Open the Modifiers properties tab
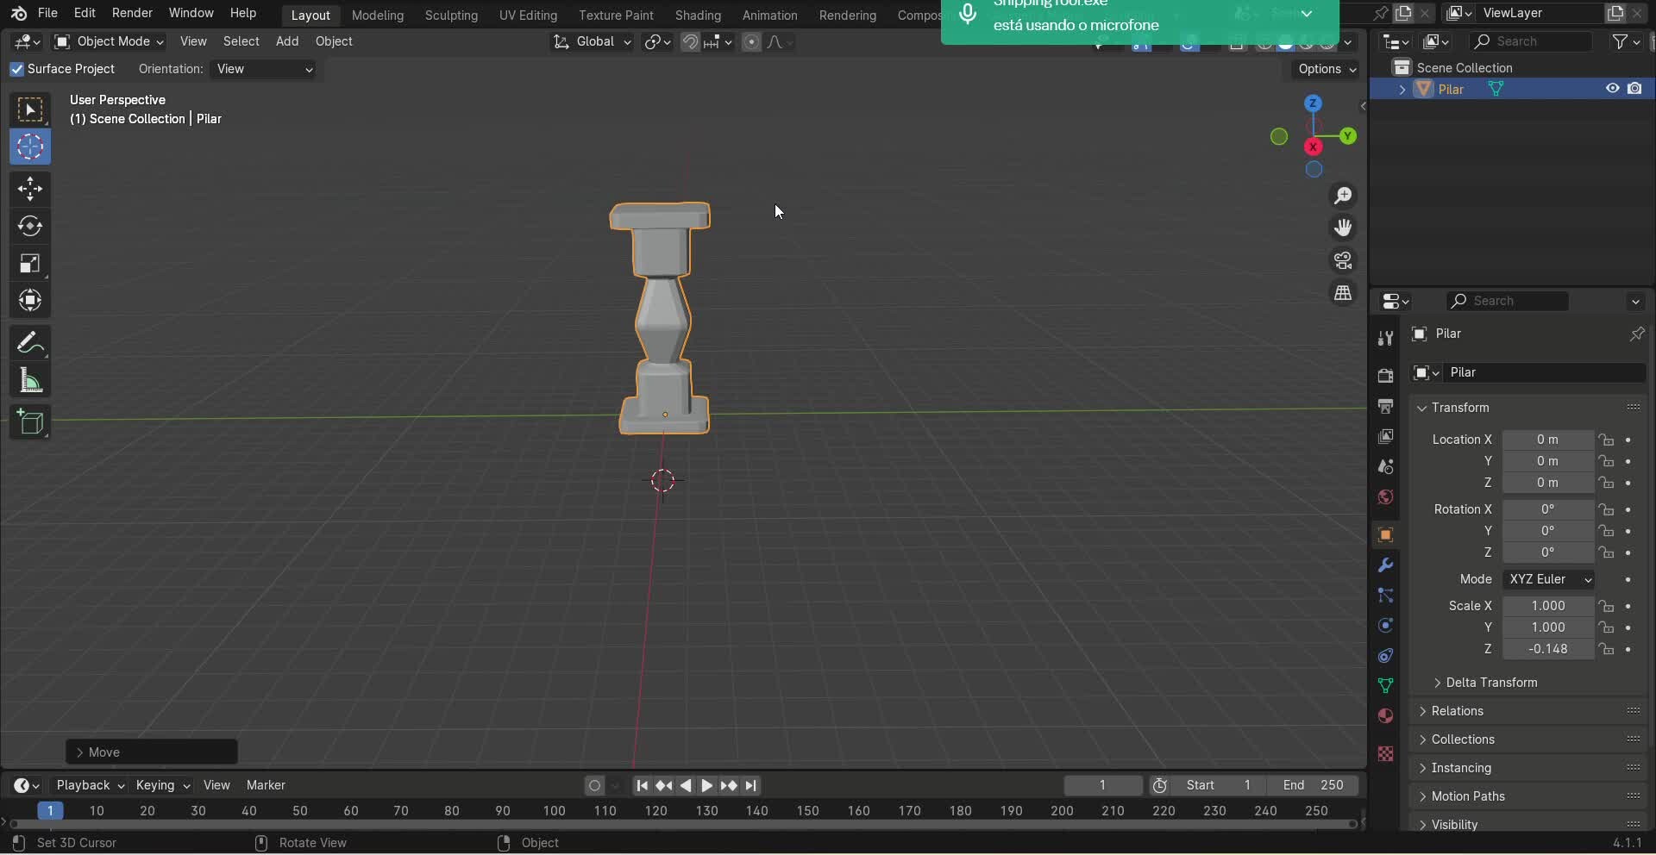The height and width of the screenshot is (855, 1656). point(1385,565)
